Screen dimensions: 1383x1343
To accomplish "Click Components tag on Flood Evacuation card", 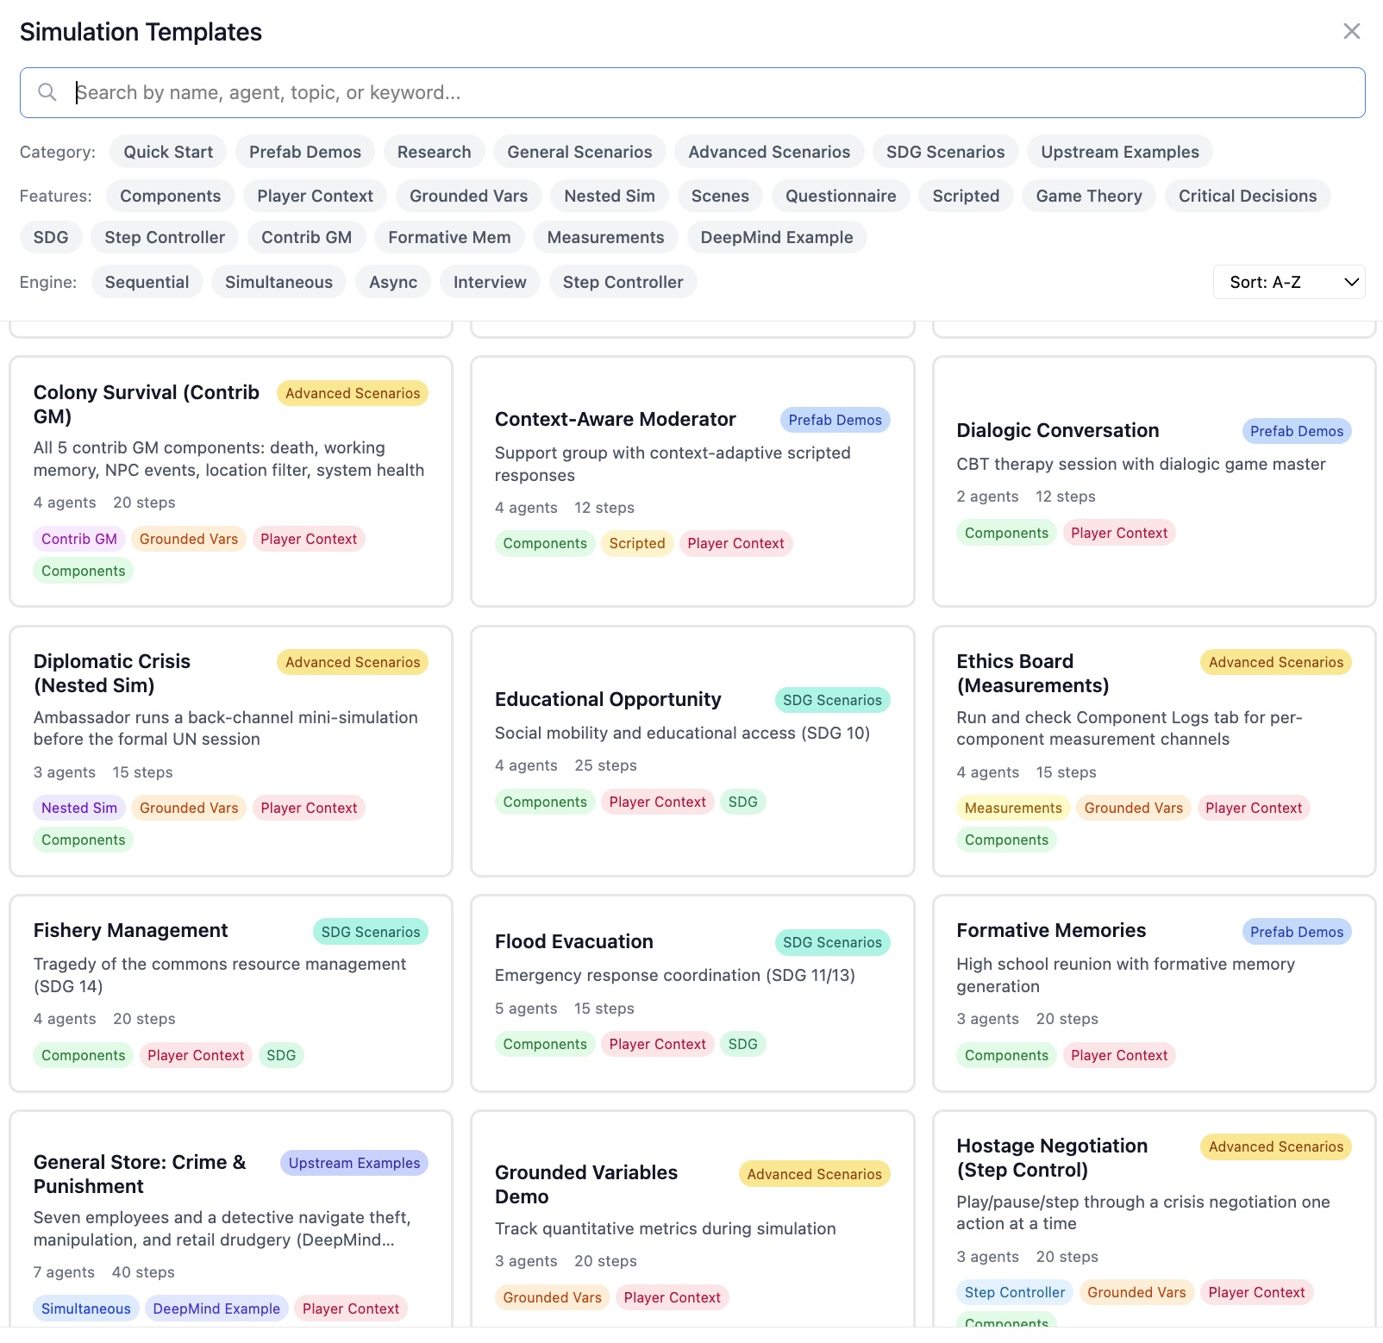I will [x=545, y=1044].
